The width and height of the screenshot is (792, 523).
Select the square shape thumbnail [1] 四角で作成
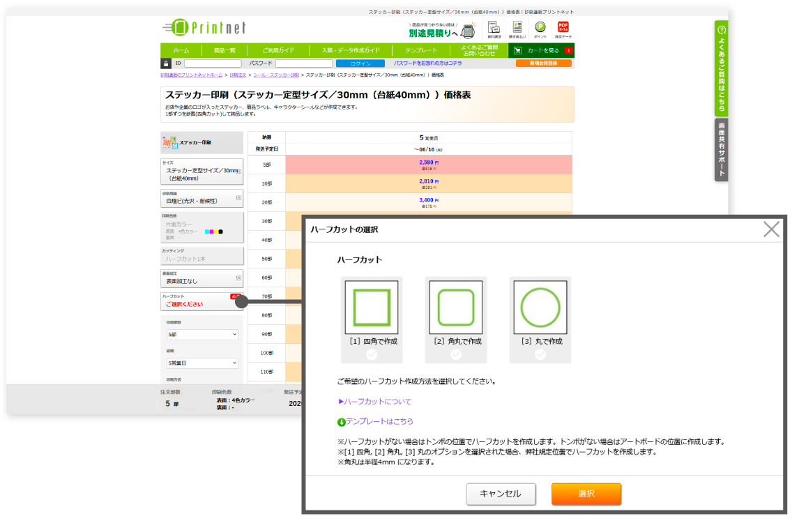pyautogui.click(x=371, y=308)
